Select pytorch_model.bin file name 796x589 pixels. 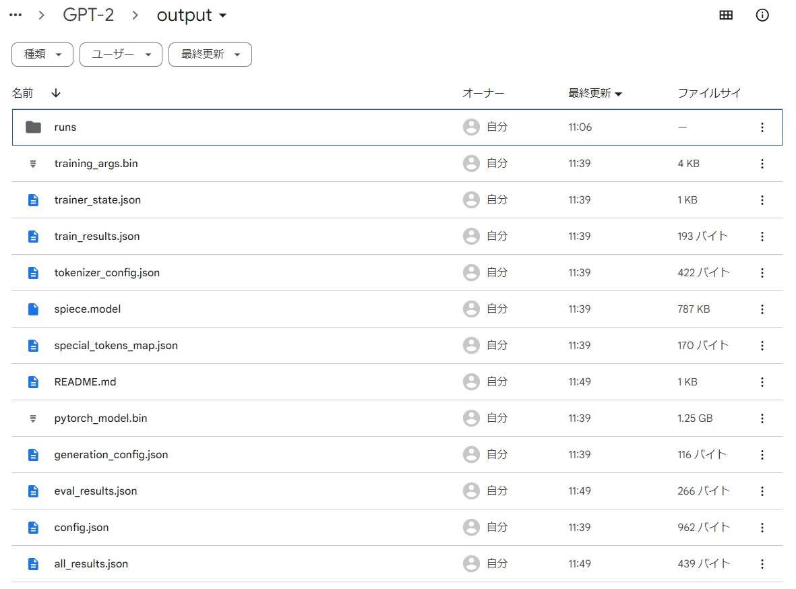[x=100, y=418]
